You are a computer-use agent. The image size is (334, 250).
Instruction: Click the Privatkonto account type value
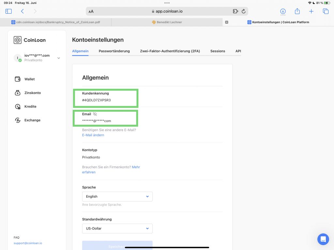click(x=91, y=157)
